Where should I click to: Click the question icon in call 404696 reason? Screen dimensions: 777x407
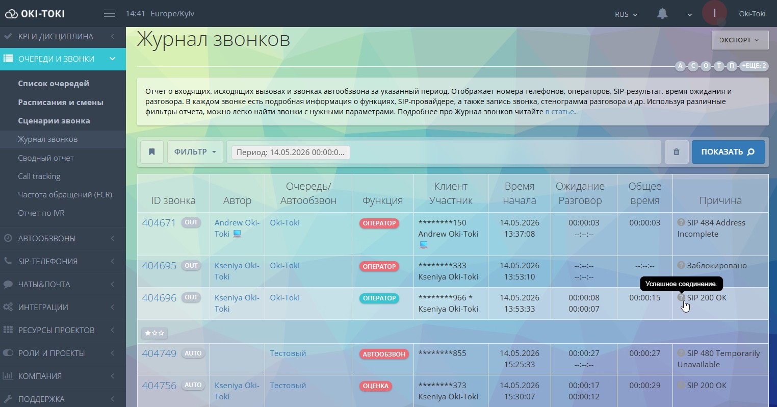tap(681, 297)
